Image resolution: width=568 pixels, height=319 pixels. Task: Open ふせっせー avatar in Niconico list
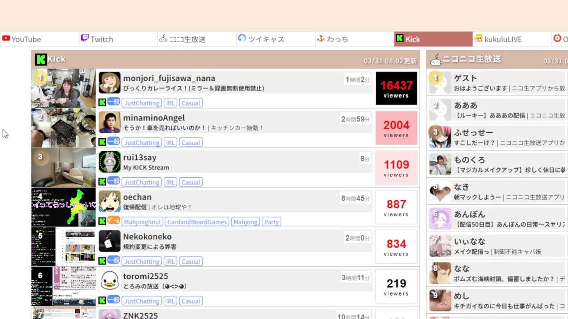440,137
